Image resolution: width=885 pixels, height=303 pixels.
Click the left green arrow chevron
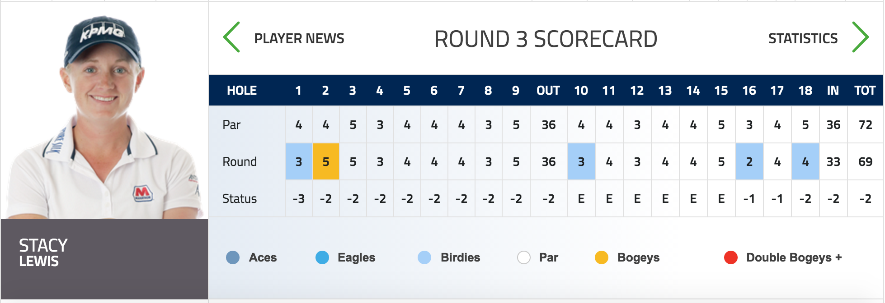(231, 37)
